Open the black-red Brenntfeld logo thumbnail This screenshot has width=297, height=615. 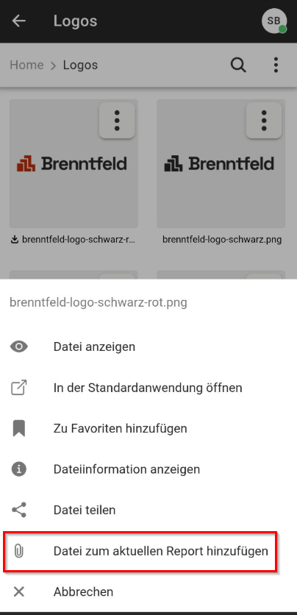(74, 163)
